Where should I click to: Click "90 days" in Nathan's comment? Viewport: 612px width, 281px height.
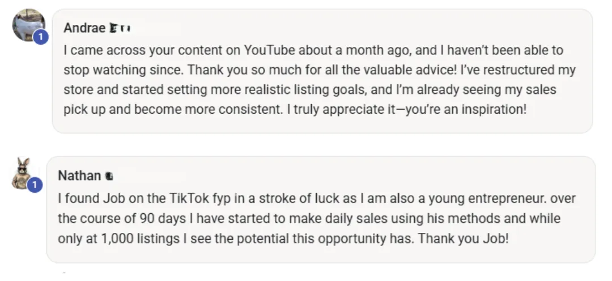pos(163,218)
